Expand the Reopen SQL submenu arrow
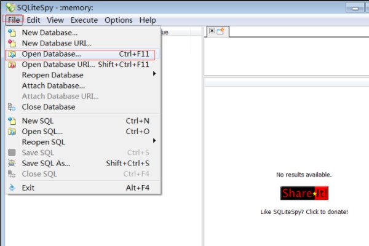Viewport: 369px width, 246px height. point(154,141)
